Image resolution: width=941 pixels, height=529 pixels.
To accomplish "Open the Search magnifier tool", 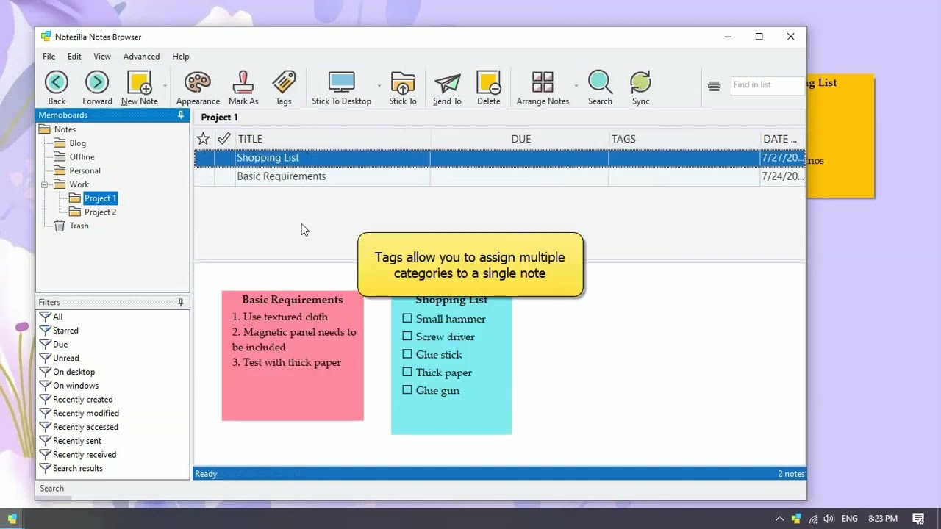I will (600, 88).
